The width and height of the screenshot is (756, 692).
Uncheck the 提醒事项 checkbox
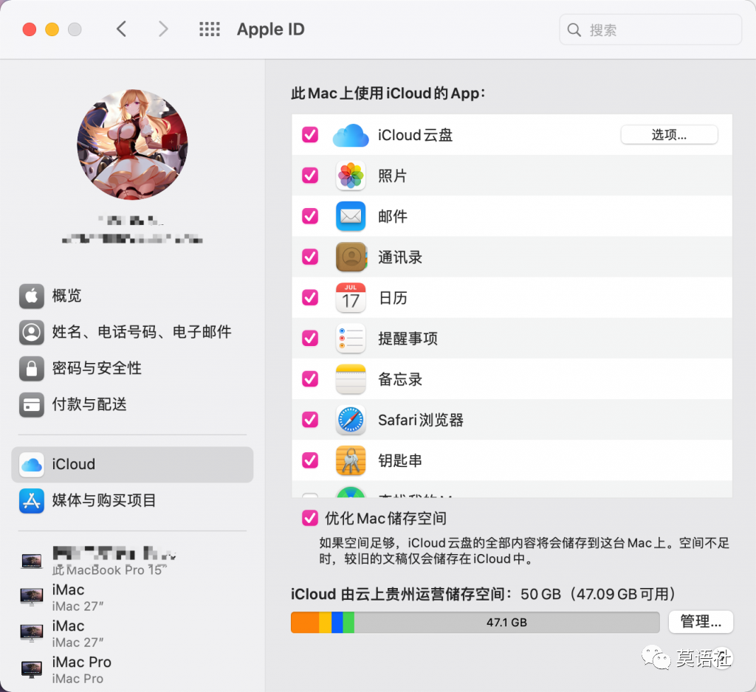point(310,338)
